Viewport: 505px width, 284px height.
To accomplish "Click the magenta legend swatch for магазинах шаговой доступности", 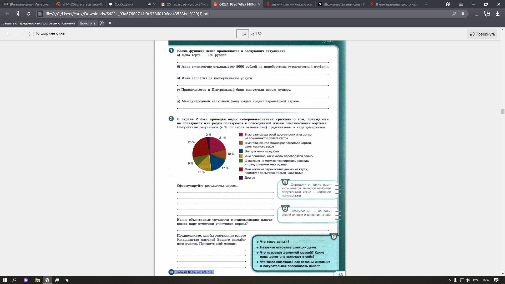I will (241, 135).
